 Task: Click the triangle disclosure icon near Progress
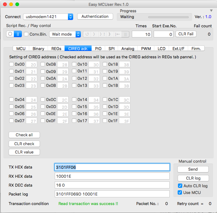211,11
